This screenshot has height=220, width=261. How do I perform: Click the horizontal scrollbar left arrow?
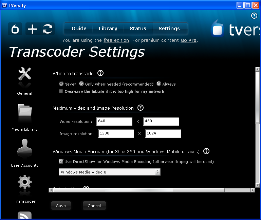[51, 190]
